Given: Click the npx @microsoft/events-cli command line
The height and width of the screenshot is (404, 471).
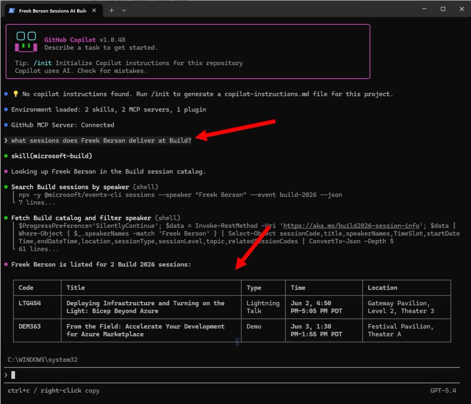Looking at the screenshot, I should [x=180, y=195].
